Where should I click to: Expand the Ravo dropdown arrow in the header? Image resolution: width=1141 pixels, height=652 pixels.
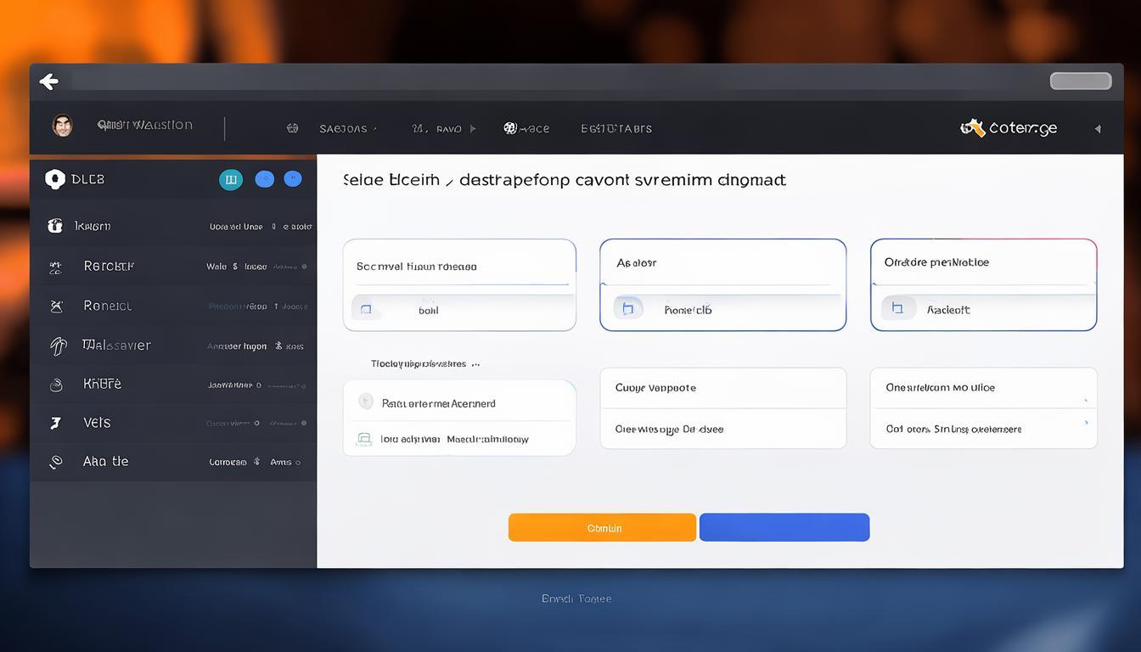coord(473,129)
